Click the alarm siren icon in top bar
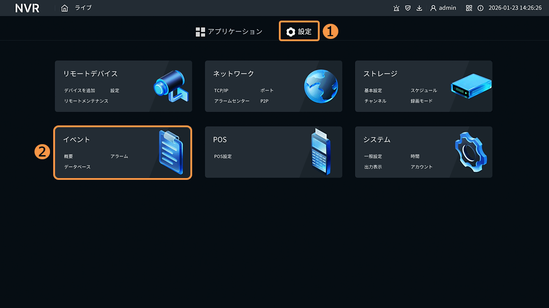Image resolution: width=549 pixels, height=308 pixels. [396, 8]
